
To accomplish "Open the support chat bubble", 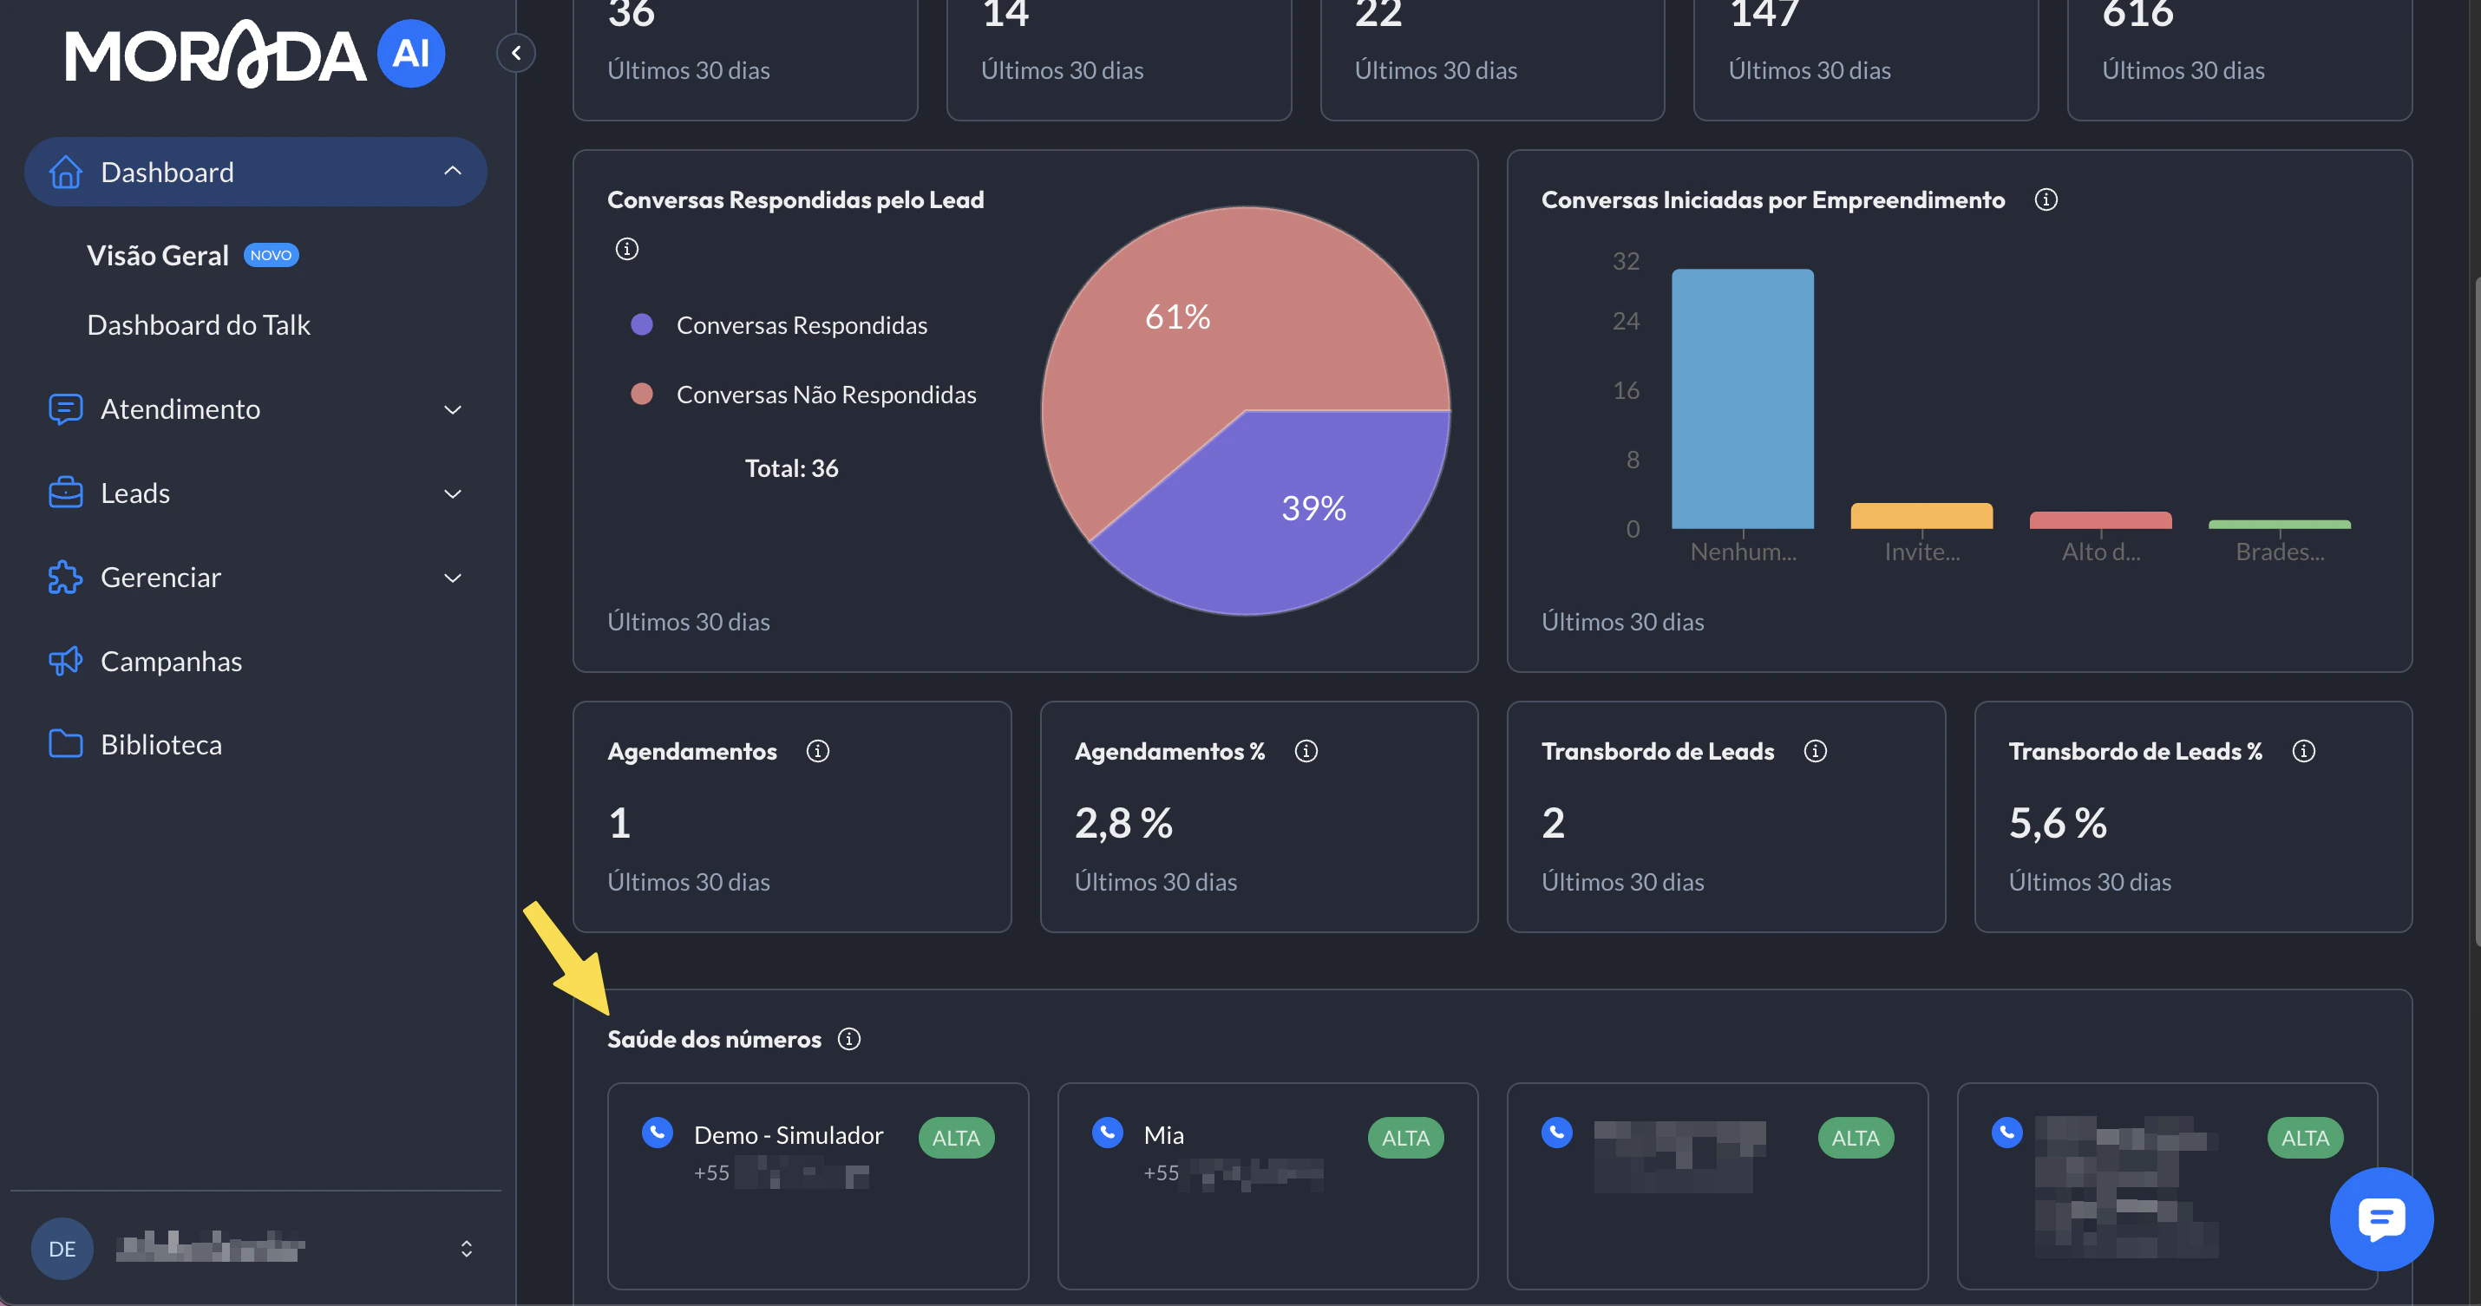I will (2381, 1219).
